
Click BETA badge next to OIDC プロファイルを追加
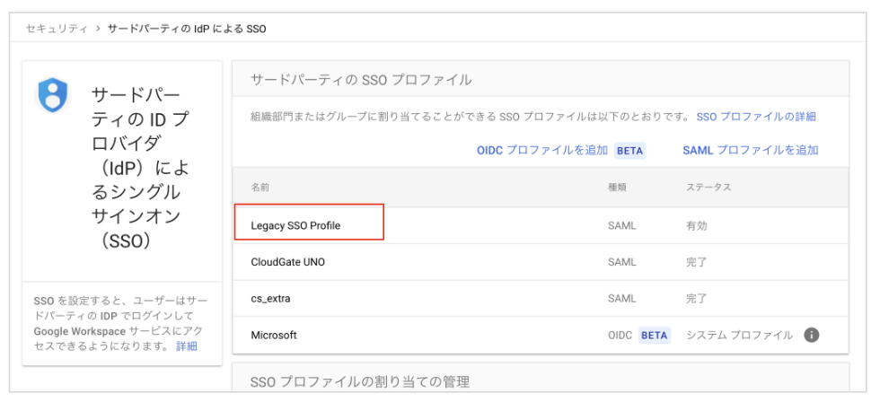(630, 150)
